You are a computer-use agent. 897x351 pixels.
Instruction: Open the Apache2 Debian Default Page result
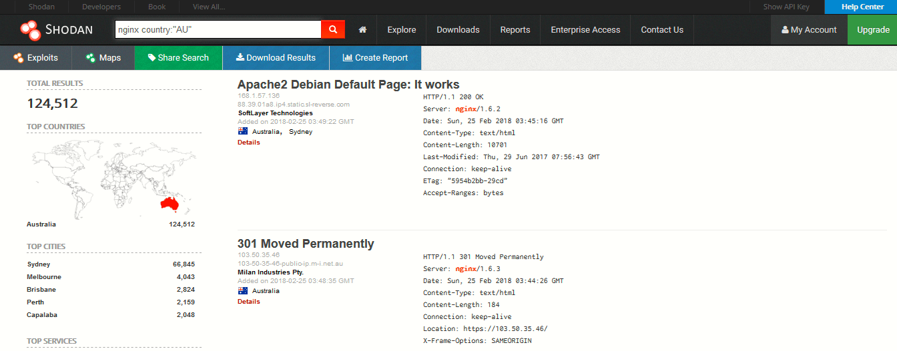(x=348, y=85)
